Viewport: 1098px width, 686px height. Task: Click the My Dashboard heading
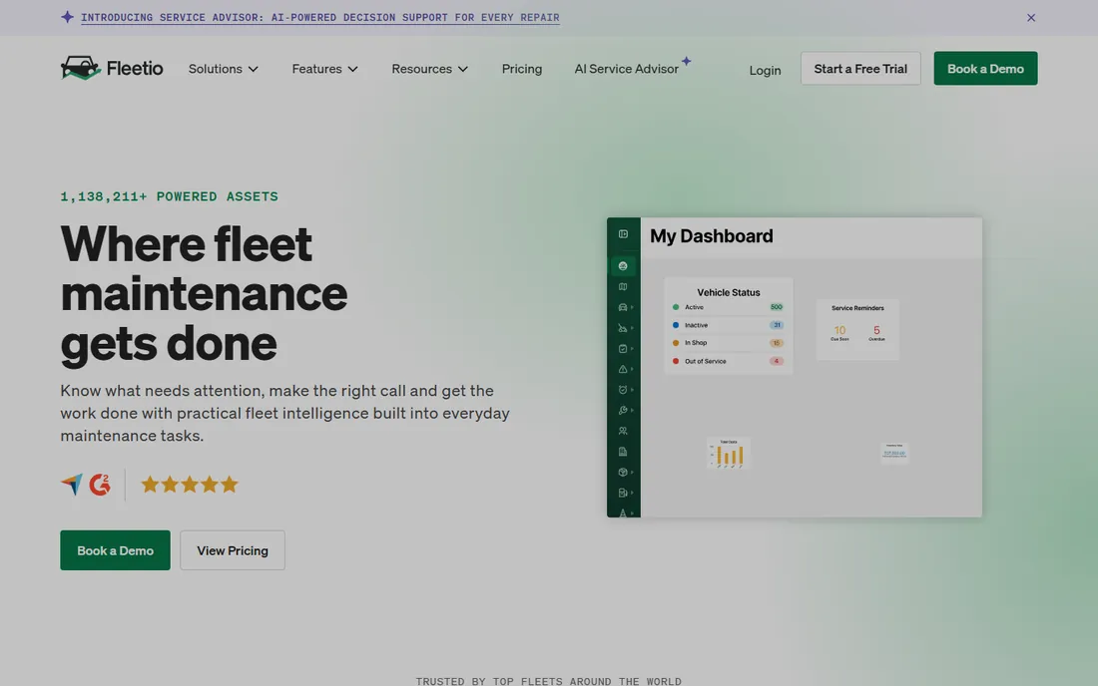click(x=712, y=236)
